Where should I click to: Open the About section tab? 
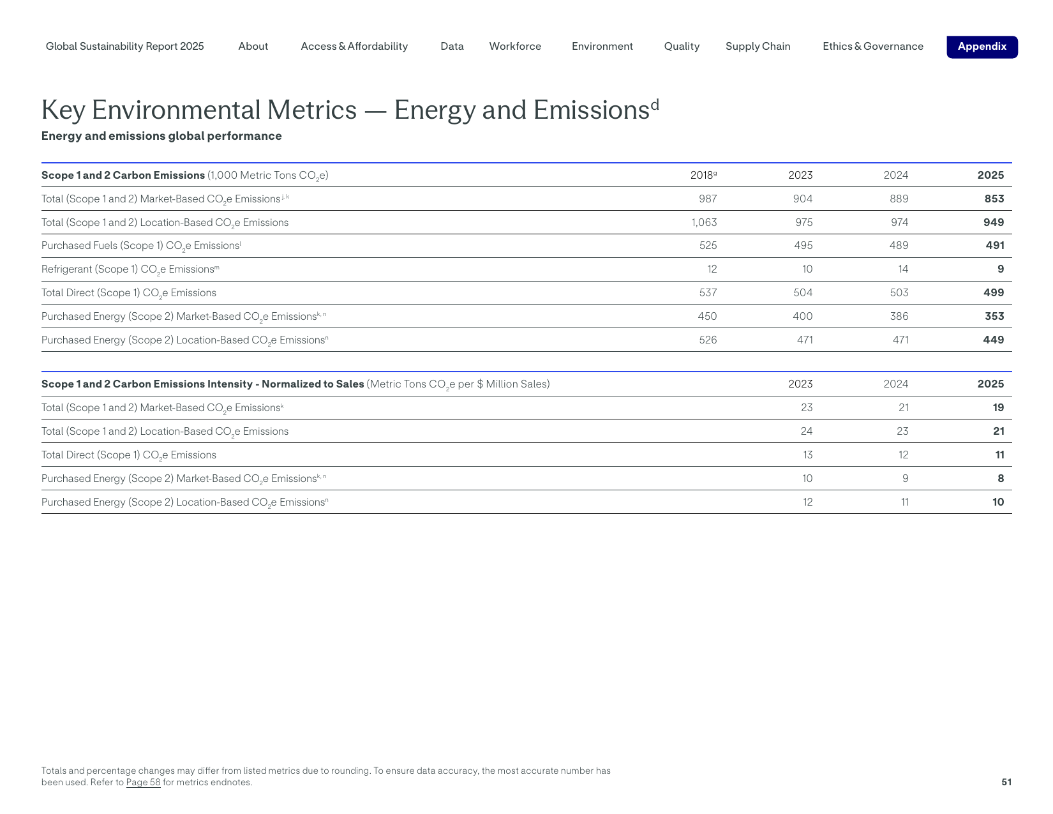pos(253,47)
